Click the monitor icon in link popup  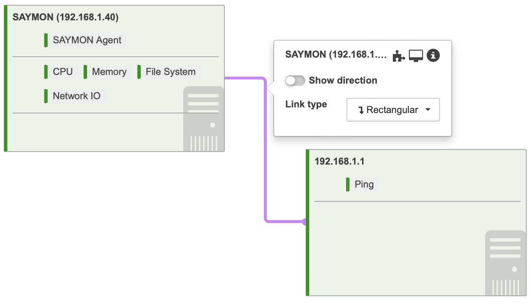[416, 55]
